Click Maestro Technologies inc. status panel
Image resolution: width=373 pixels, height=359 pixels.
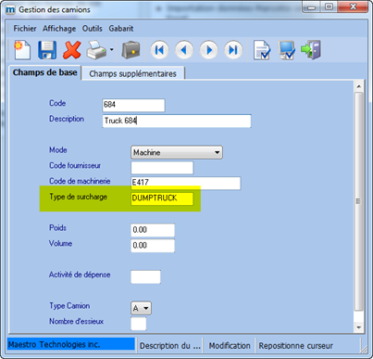pyautogui.click(x=71, y=344)
